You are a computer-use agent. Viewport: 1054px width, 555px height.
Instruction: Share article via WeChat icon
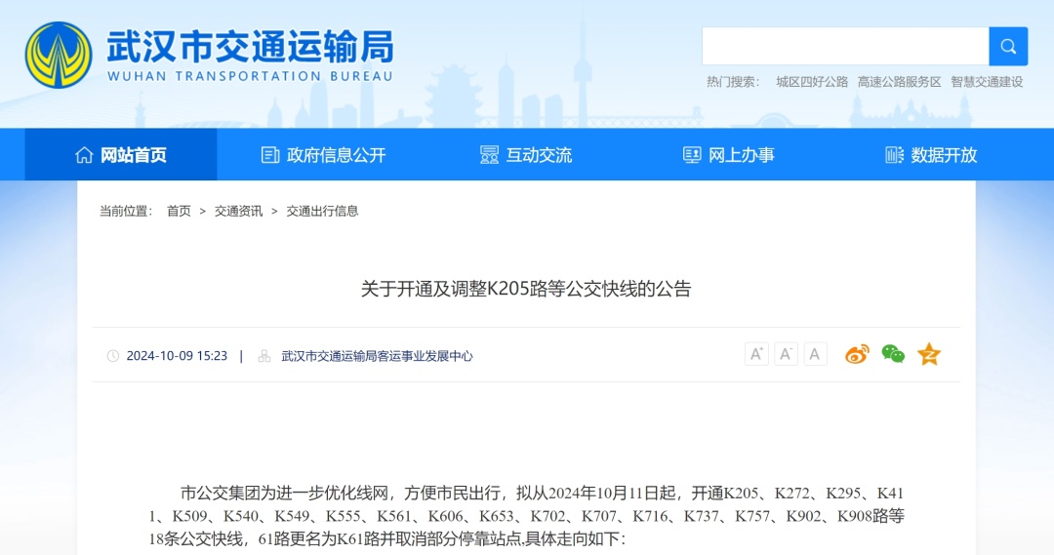893,354
